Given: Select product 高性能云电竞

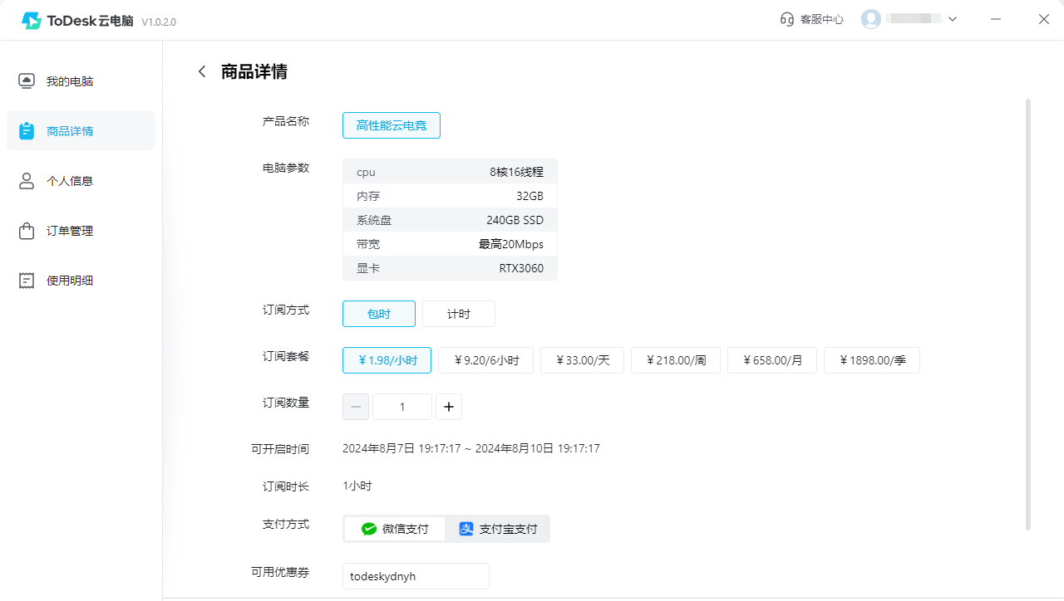Looking at the screenshot, I should click(x=392, y=125).
